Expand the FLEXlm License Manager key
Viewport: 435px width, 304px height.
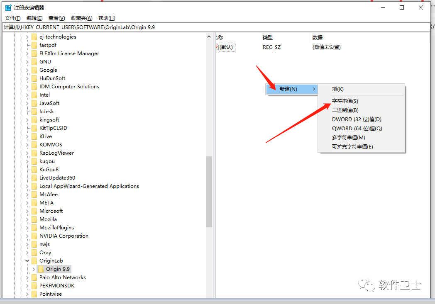tap(27, 54)
